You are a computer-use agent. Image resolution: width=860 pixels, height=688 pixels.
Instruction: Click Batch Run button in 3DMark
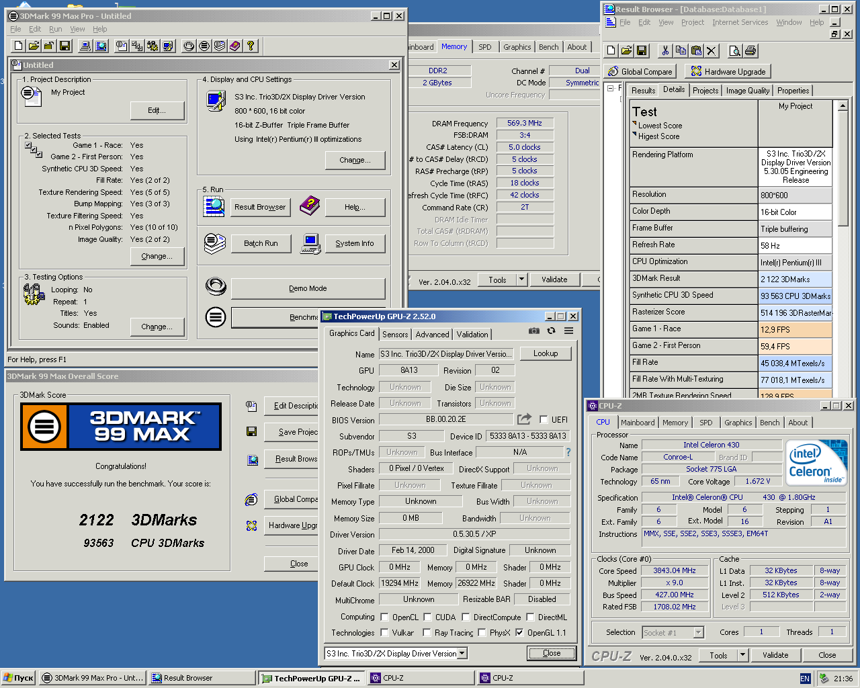tap(261, 243)
